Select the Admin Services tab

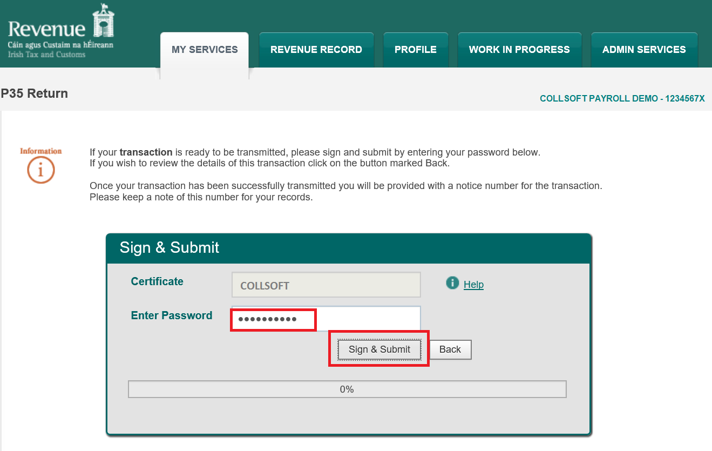pyautogui.click(x=643, y=50)
